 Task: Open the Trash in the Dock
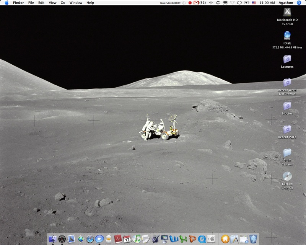tap(253, 239)
